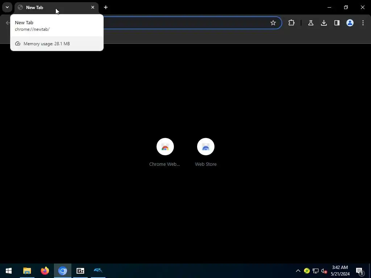Open the Extensions puzzle icon
The height and width of the screenshot is (278, 371).
[292, 23]
